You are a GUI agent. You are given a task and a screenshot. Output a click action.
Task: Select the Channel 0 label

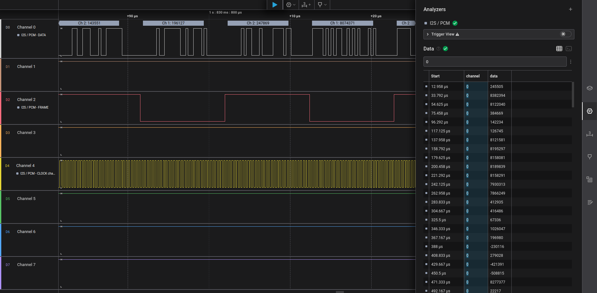pyautogui.click(x=26, y=27)
